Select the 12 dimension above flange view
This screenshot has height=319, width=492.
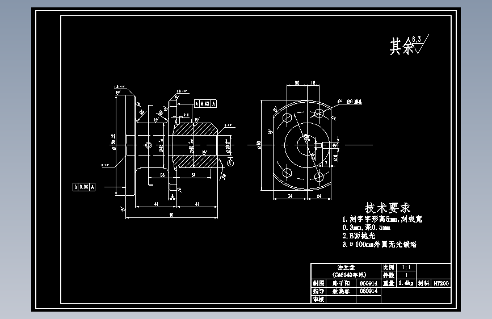313,83
